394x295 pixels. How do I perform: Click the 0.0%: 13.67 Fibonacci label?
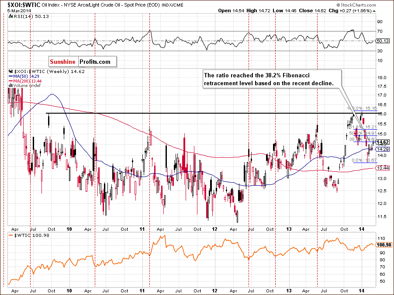(x=364, y=160)
